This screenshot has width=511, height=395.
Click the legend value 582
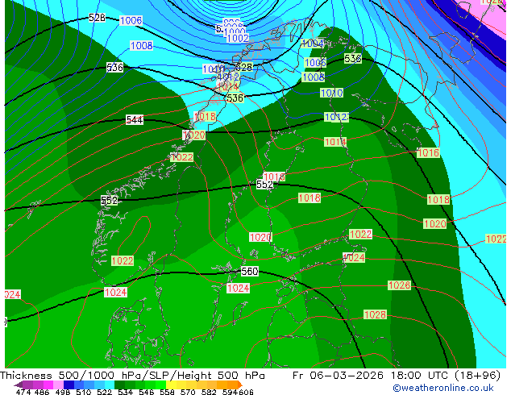[209, 392]
